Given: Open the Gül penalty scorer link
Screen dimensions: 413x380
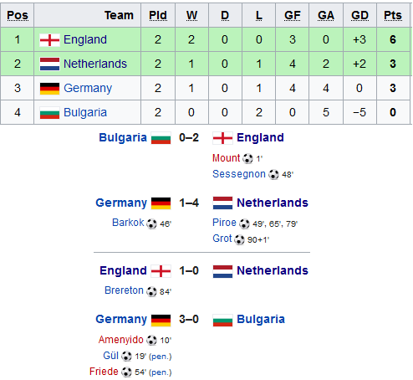Looking at the screenshot, I should click(x=110, y=356).
